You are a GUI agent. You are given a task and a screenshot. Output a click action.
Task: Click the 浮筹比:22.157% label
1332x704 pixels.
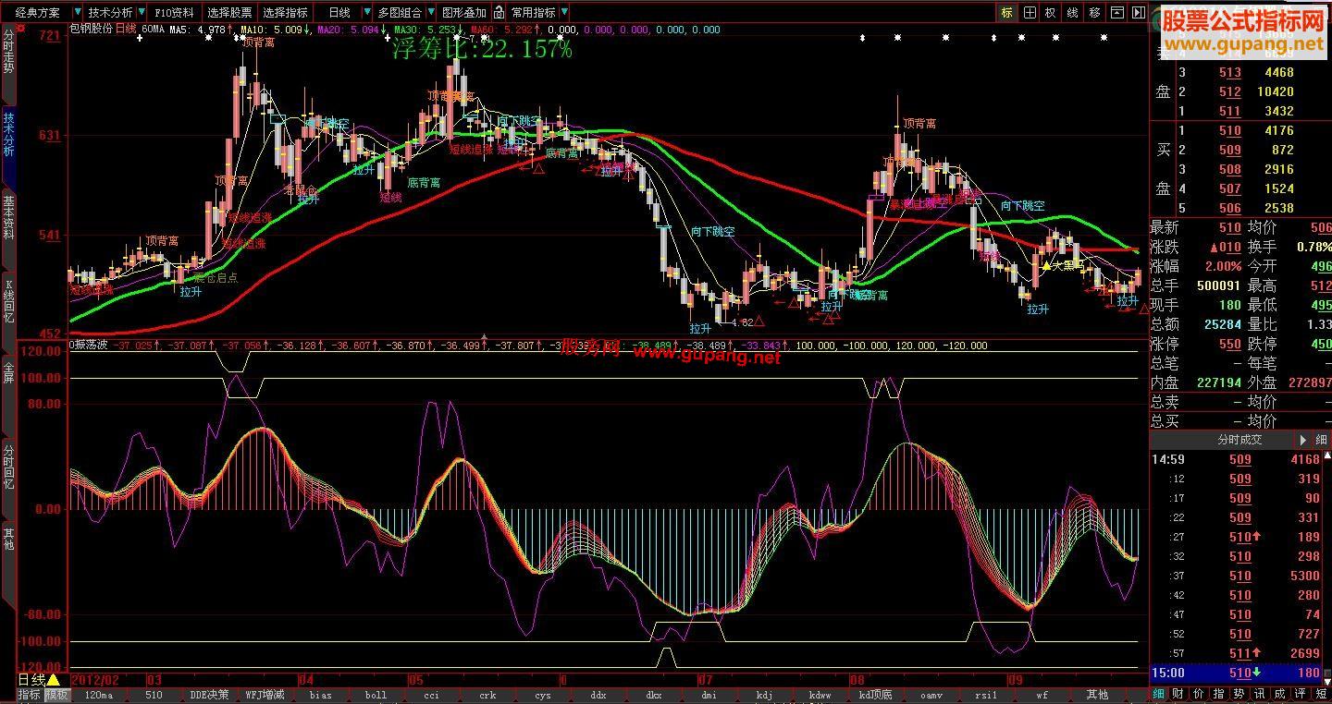pyautogui.click(x=482, y=50)
